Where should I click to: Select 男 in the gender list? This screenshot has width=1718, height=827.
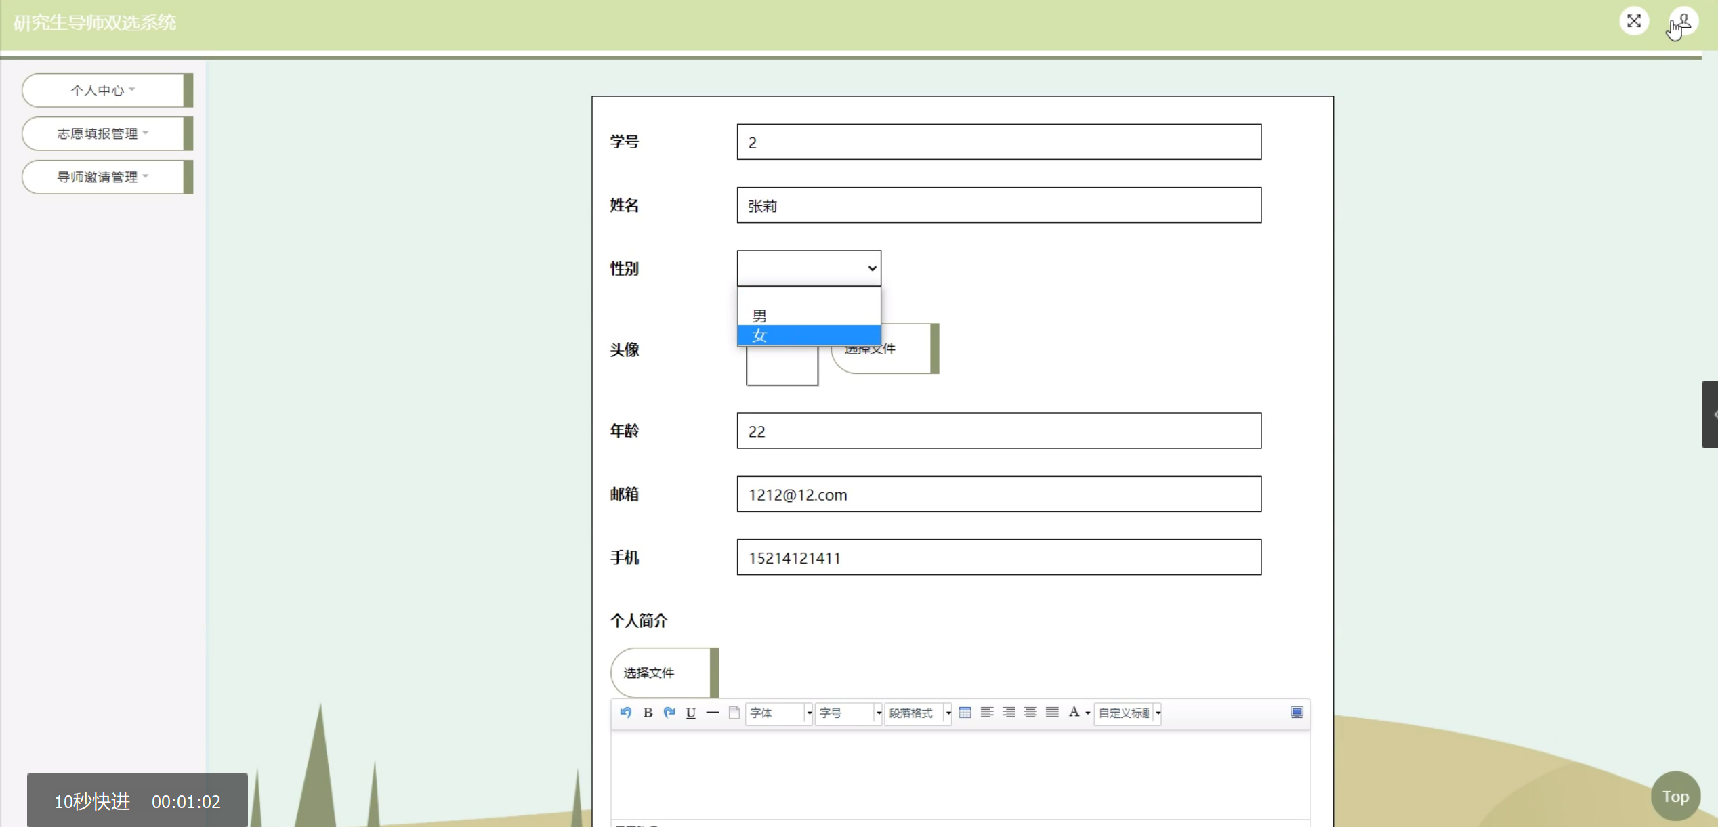pyautogui.click(x=809, y=316)
